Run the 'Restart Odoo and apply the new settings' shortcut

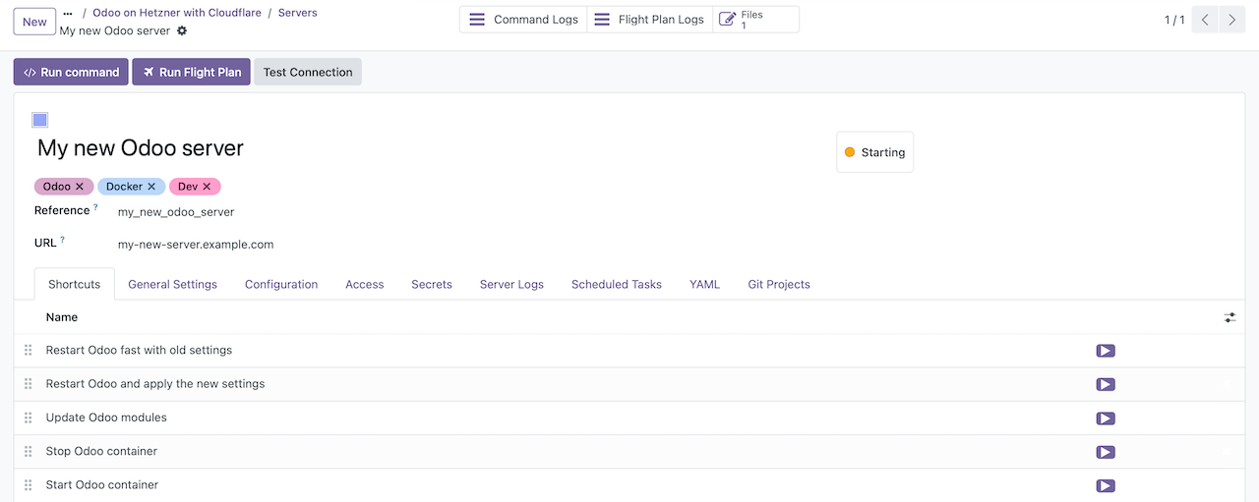pyautogui.click(x=1106, y=384)
